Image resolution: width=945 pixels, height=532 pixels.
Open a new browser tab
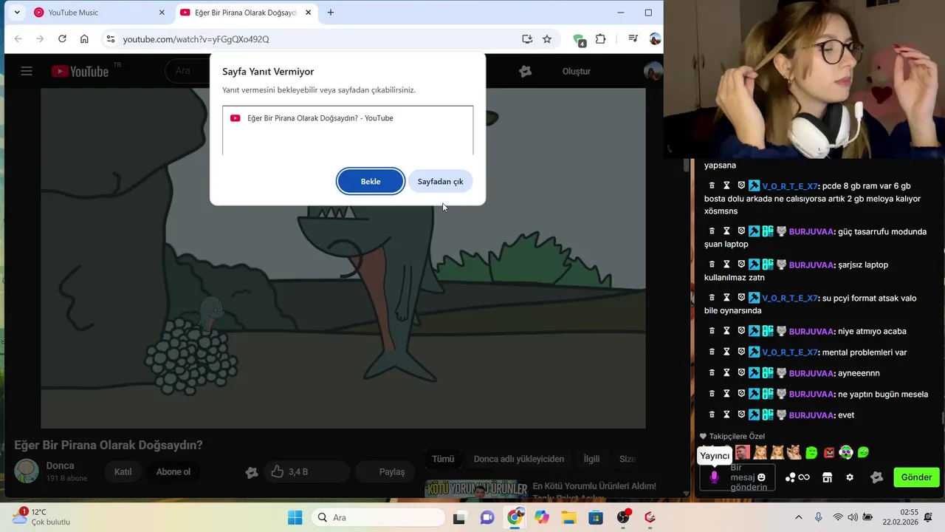(x=331, y=13)
